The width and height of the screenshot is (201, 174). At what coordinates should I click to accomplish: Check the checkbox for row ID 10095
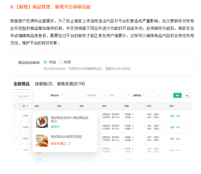(x=17, y=116)
